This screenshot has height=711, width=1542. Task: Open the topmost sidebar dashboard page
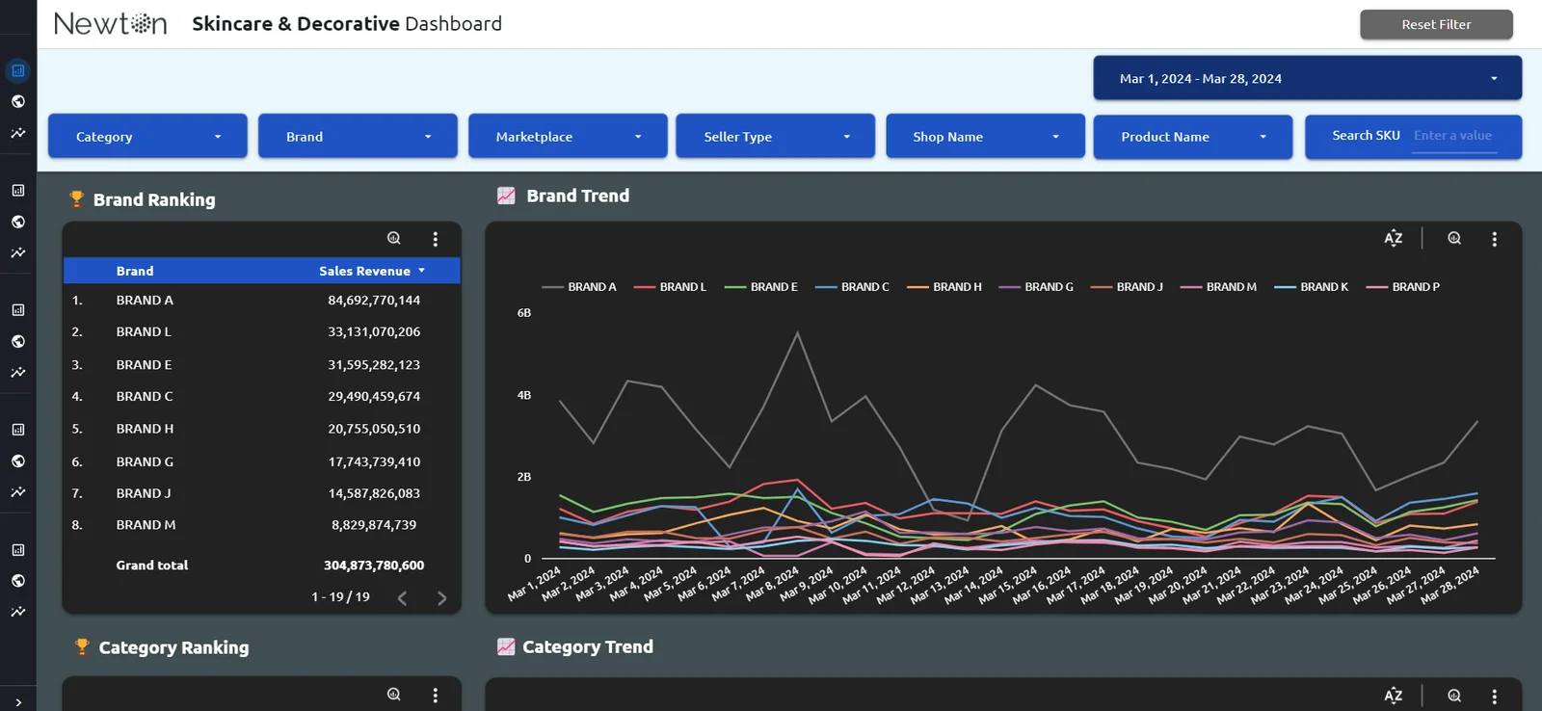[18, 70]
